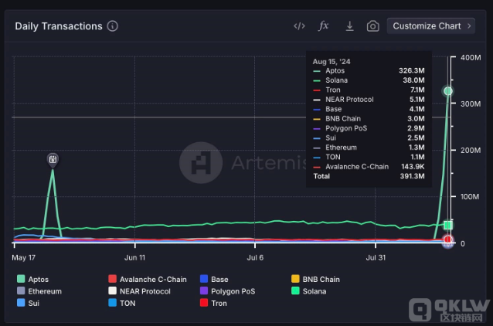Click the info icon beside Daily Transactions
The height and width of the screenshot is (326, 493).
[113, 26]
